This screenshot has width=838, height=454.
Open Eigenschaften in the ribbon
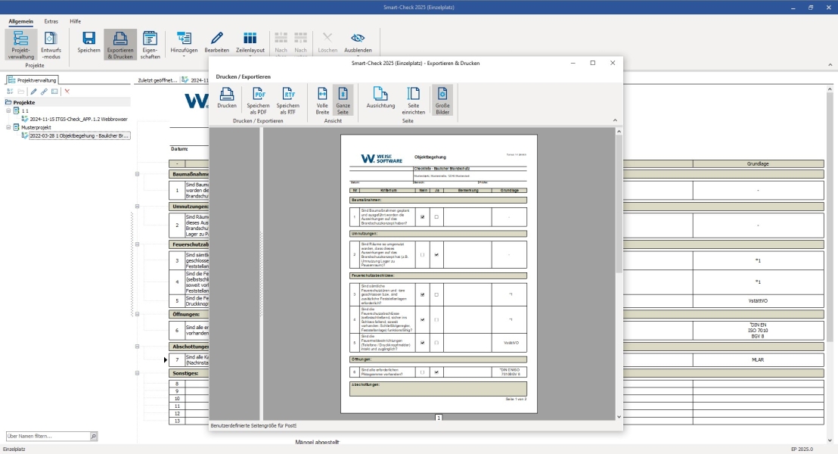pyautogui.click(x=151, y=45)
